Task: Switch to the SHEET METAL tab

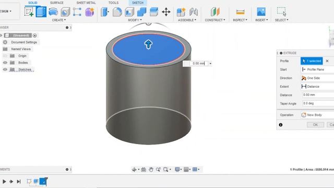Action: click(x=86, y=3)
